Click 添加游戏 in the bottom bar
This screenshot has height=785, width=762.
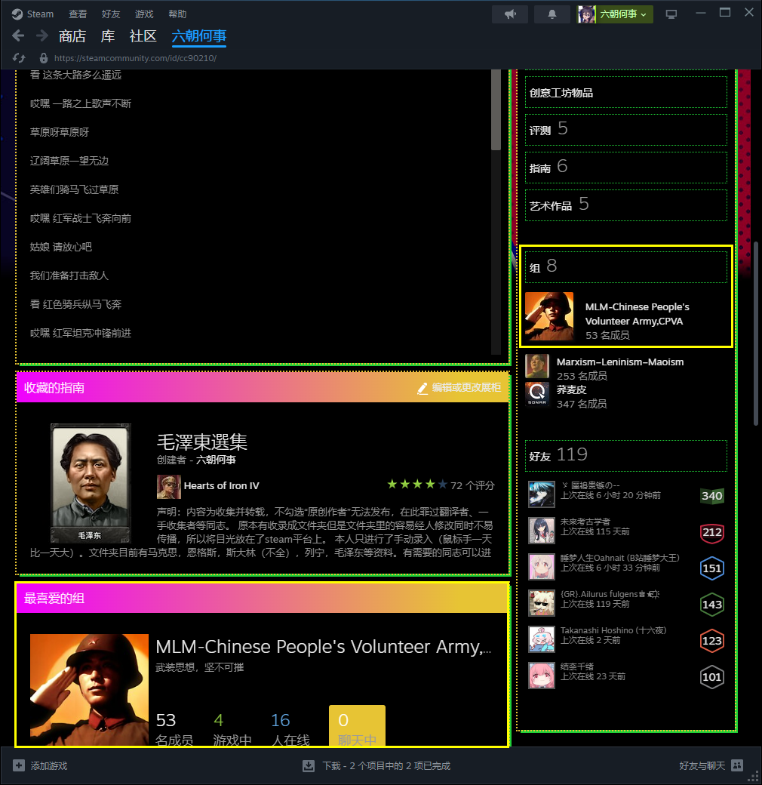tap(48, 765)
